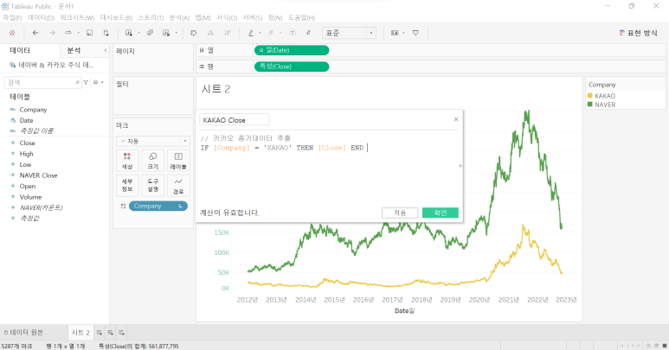Open the Label mark card
The height and width of the screenshot is (350, 669).
pos(178,161)
